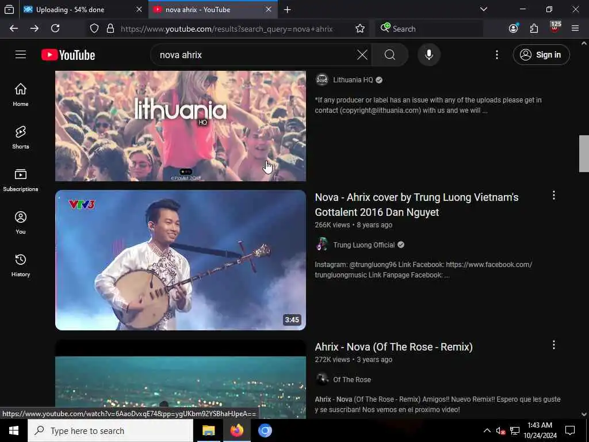Image resolution: width=589 pixels, height=442 pixels.
Task: Click the 266K views • 8 years ago text
Action: click(354, 225)
